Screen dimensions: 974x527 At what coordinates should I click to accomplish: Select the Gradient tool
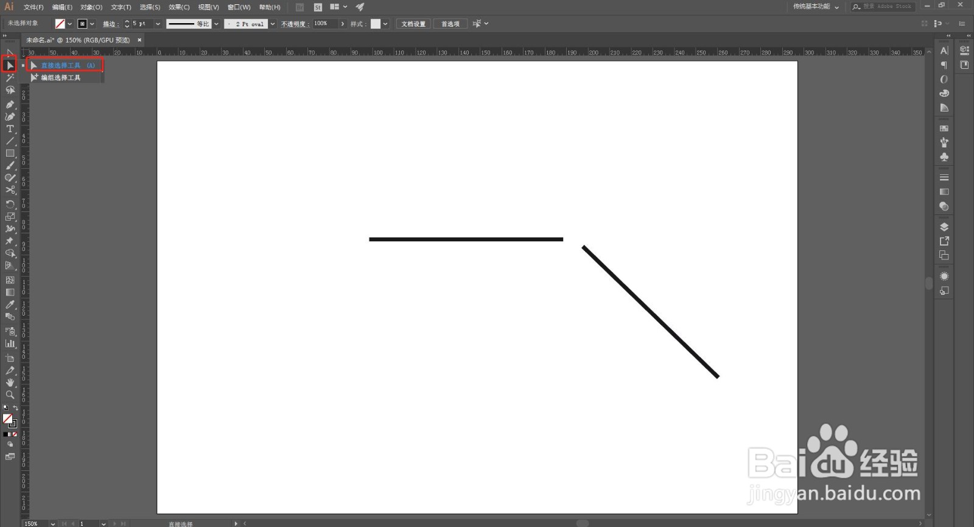tap(10, 292)
